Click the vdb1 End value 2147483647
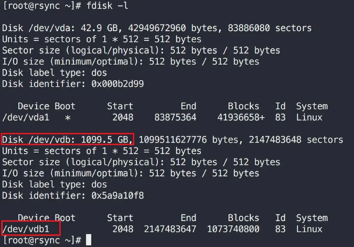 [x=170, y=229]
